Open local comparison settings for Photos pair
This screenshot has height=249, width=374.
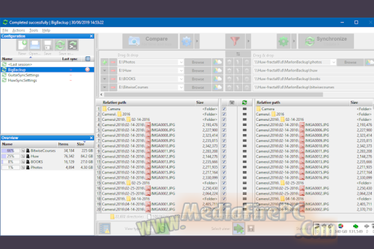point(229,62)
